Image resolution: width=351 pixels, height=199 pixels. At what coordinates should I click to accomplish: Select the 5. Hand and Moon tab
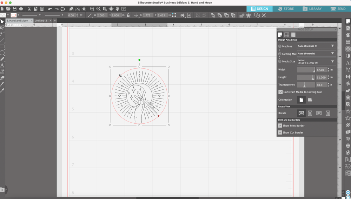pyautogui.click(x=19, y=21)
